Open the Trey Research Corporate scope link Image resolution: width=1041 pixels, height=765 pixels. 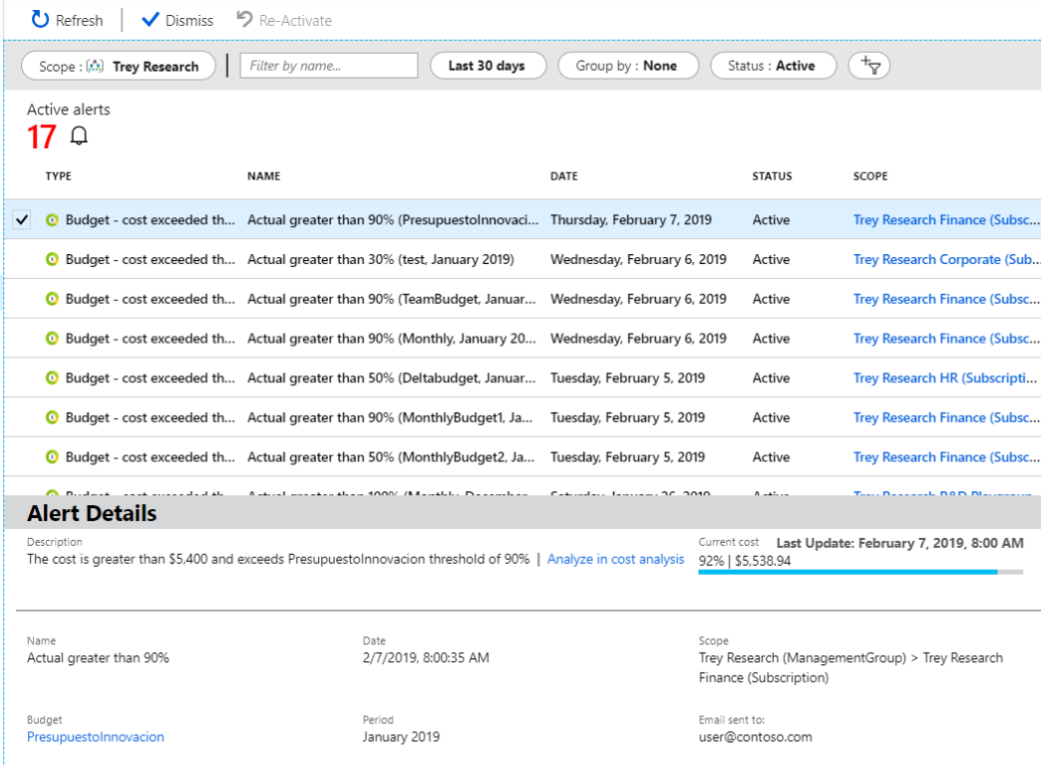pyautogui.click(x=946, y=259)
